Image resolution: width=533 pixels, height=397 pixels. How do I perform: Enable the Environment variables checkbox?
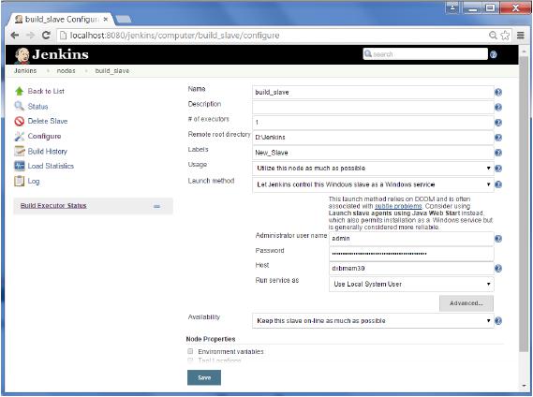click(x=190, y=351)
